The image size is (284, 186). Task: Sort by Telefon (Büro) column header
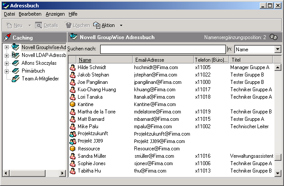[x=211, y=60]
